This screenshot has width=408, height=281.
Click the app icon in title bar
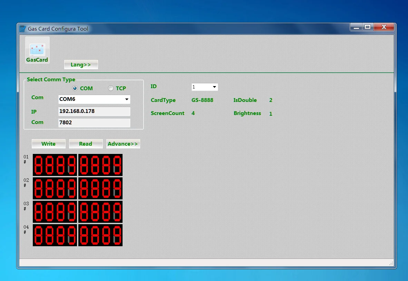(x=22, y=29)
